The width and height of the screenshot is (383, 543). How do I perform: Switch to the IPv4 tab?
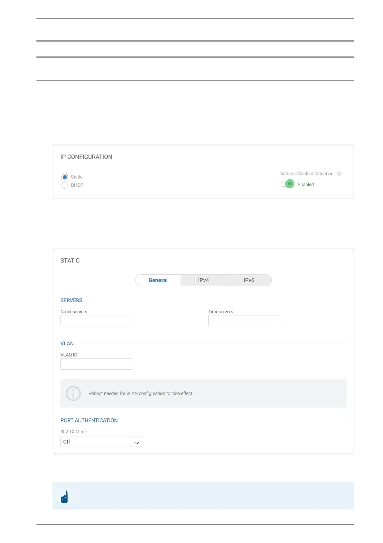pos(203,281)
